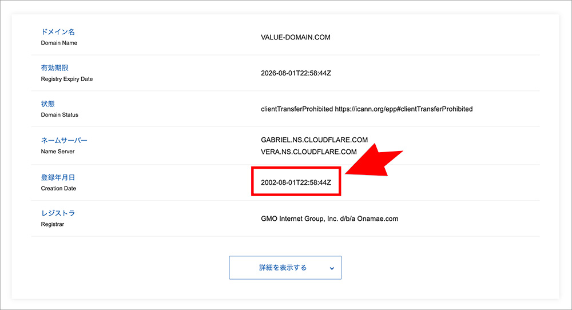Open the ネームサーバー label link

[64, 140]
